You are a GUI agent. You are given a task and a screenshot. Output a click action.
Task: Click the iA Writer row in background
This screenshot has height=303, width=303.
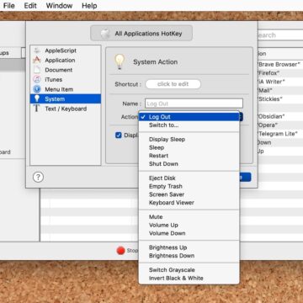tap(280, 82)
